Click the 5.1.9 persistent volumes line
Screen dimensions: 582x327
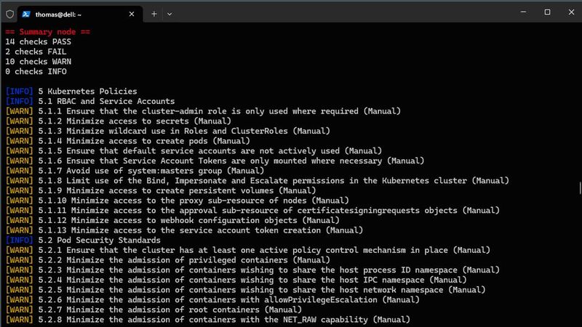pos(161,190)
